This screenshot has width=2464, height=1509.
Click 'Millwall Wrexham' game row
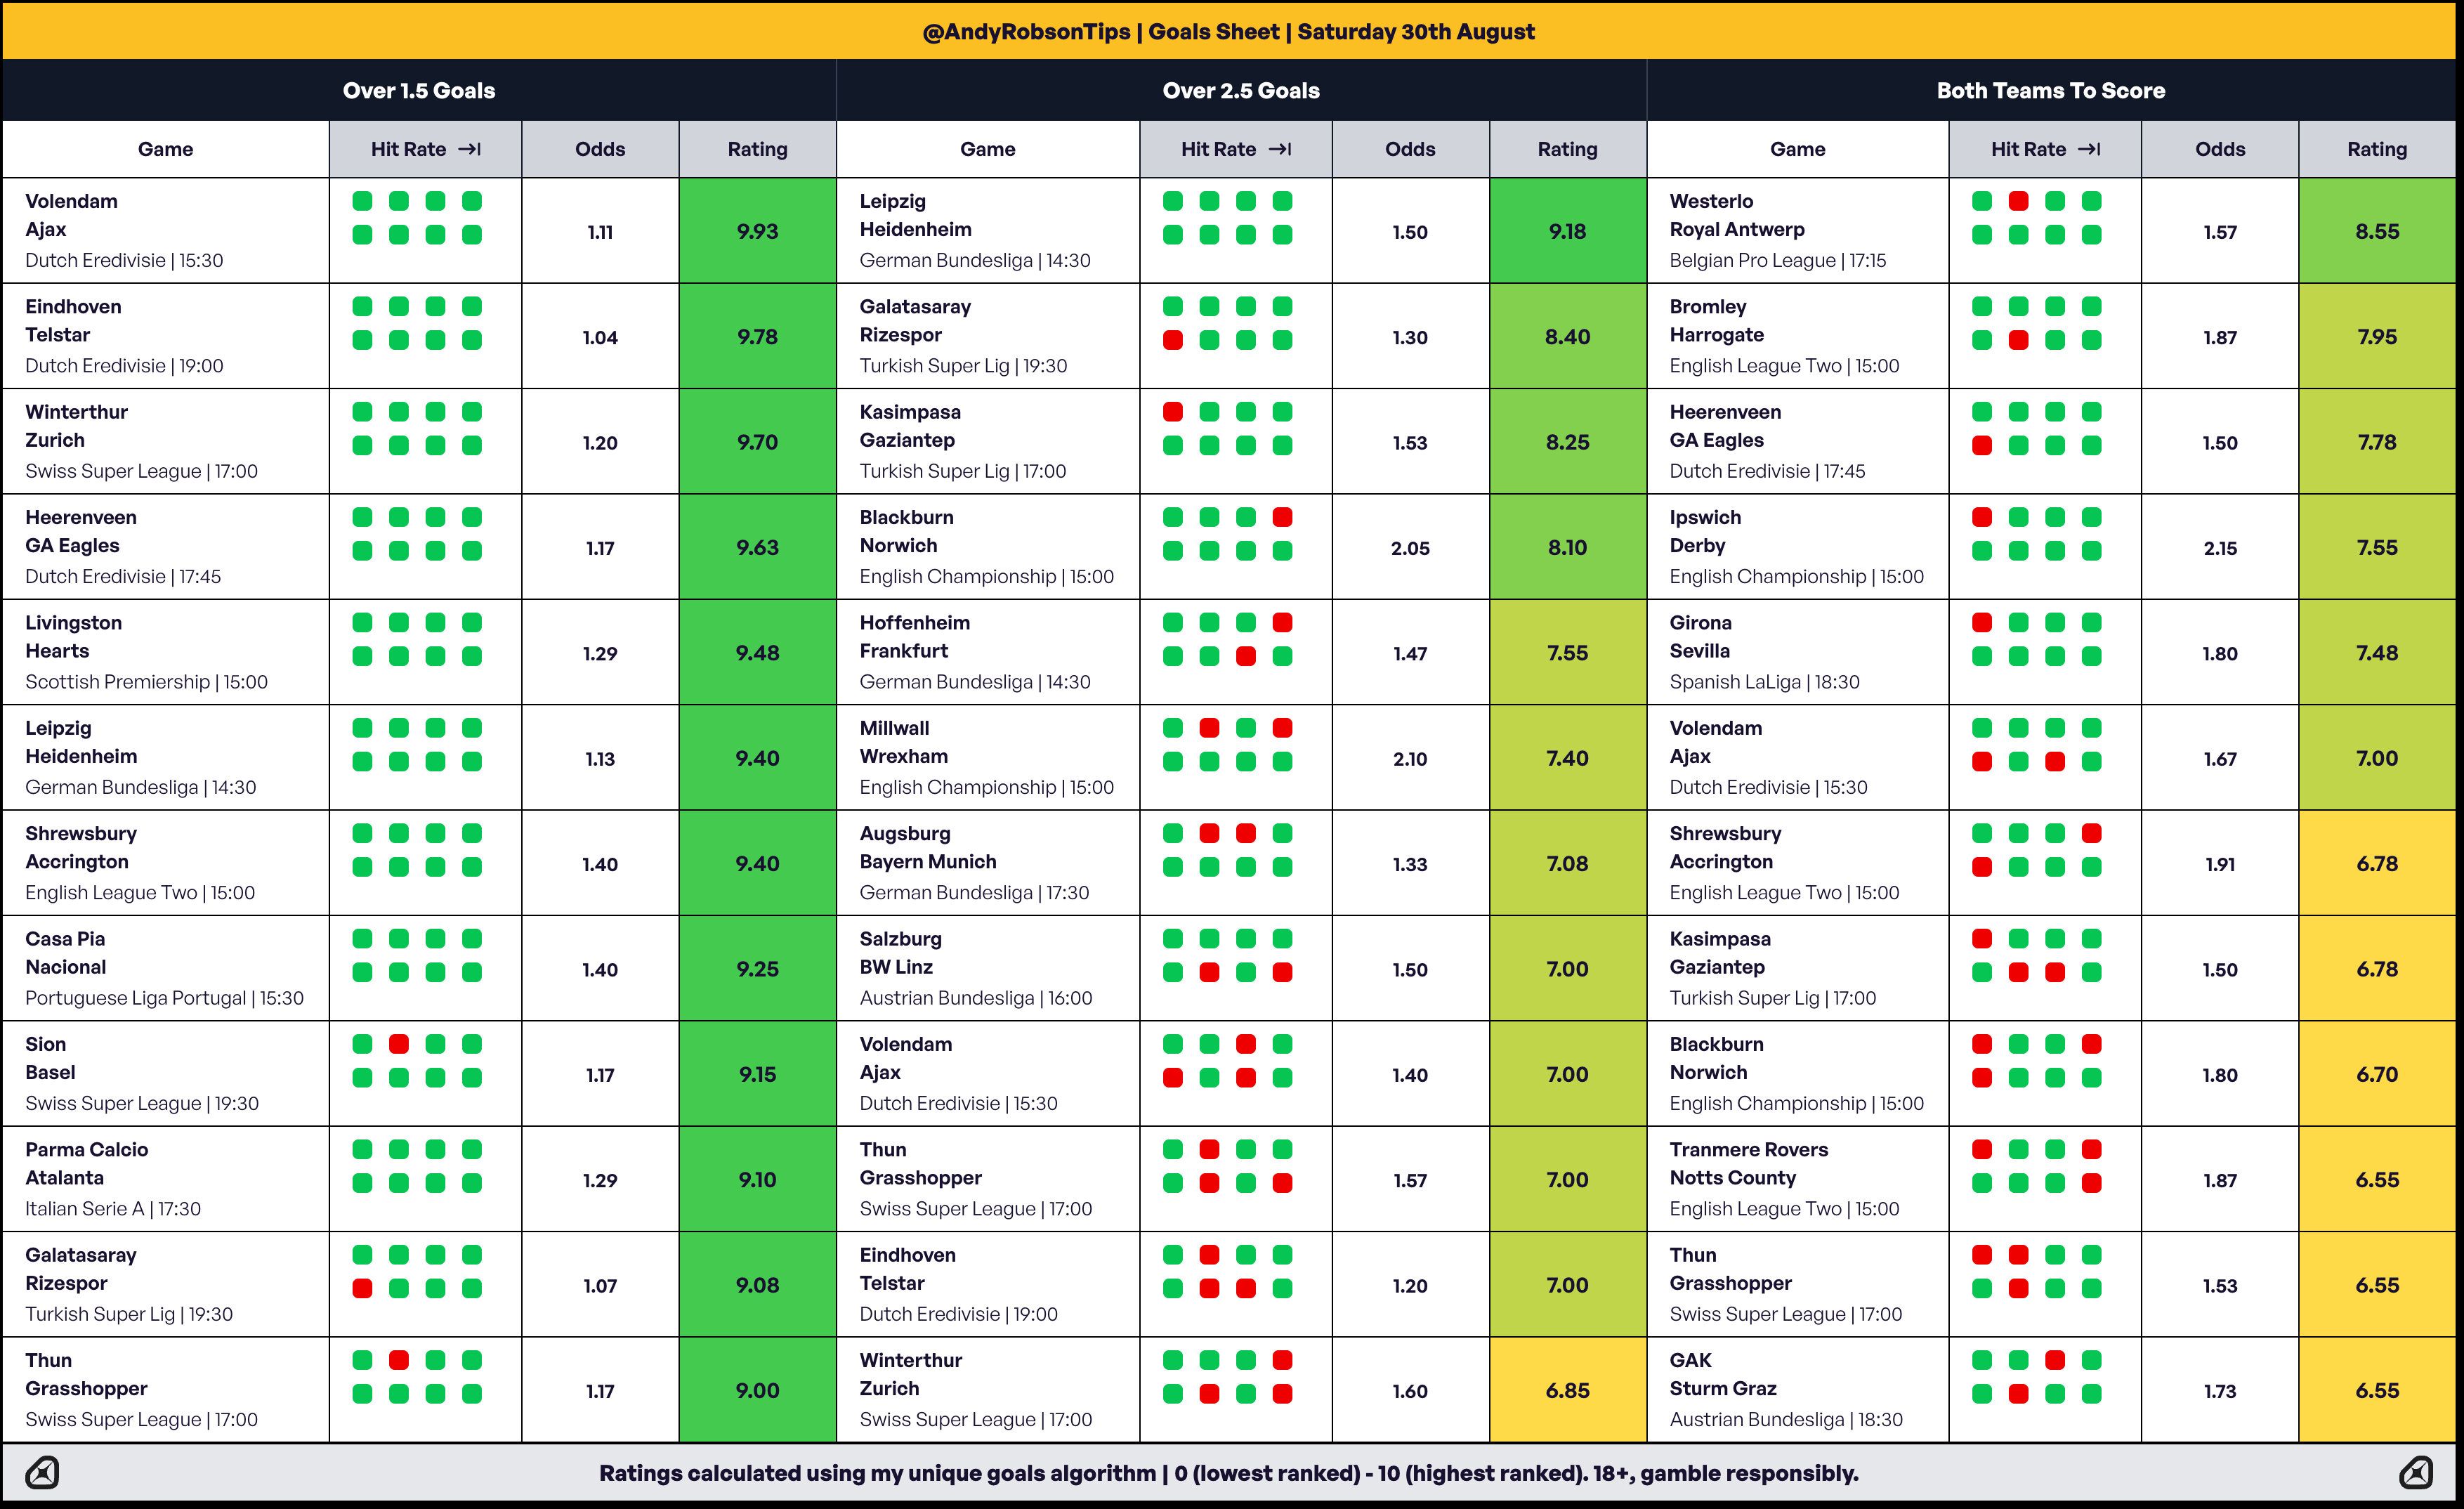[988, 758]
